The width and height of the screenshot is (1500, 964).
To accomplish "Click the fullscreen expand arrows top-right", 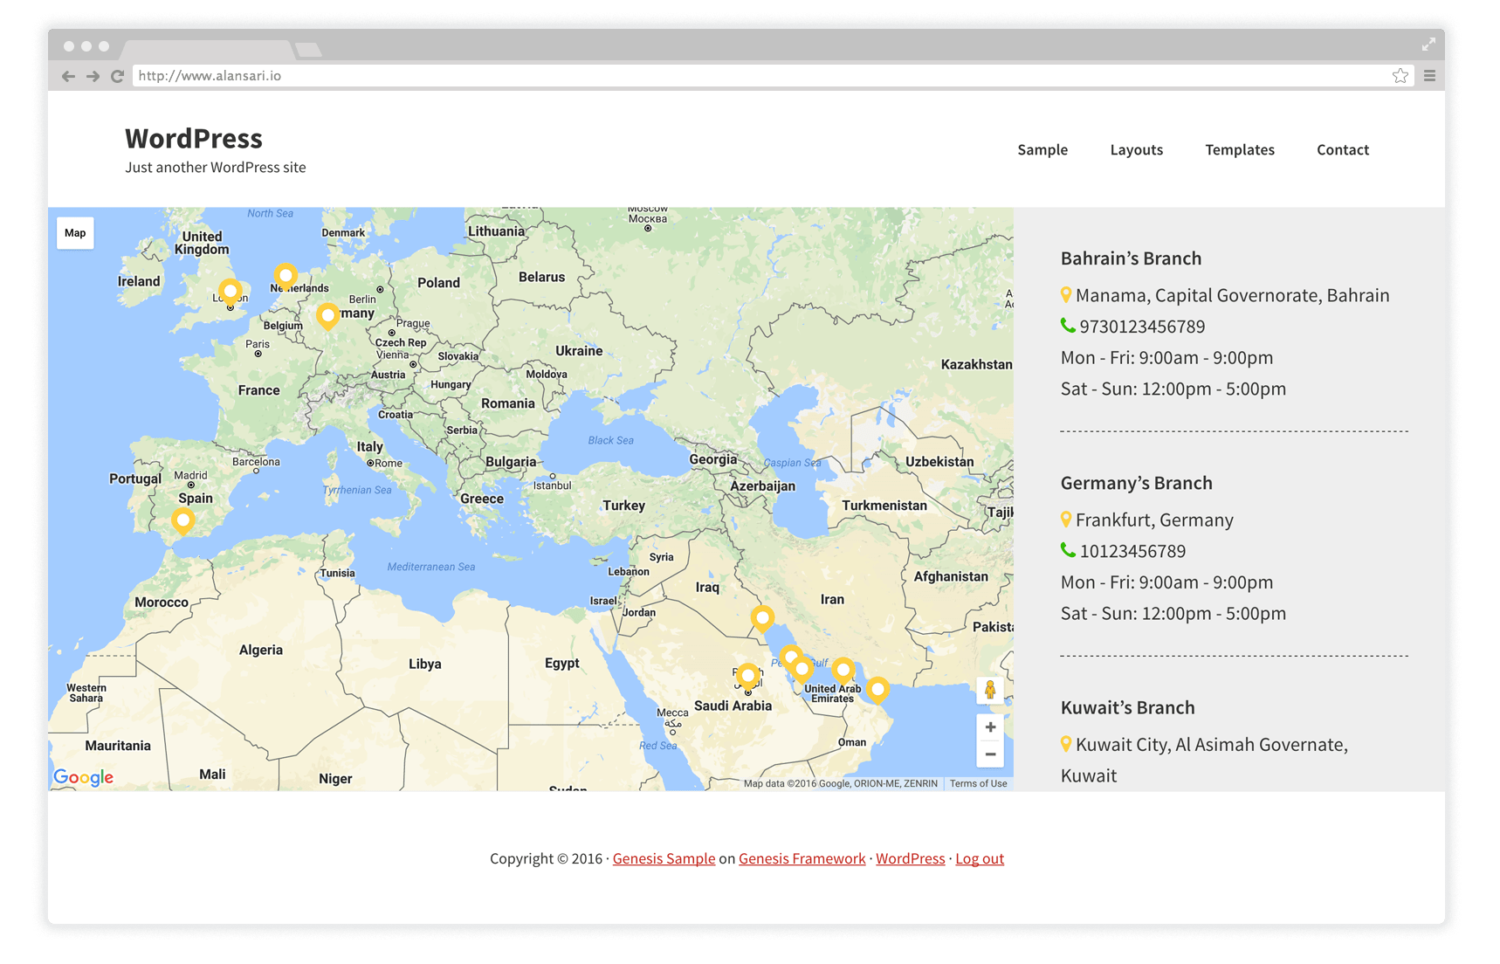I will pos(1429,44).
